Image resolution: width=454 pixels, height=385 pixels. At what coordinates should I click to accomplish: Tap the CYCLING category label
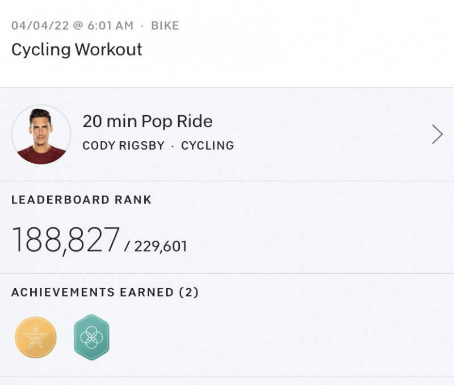tap(207, 146)
